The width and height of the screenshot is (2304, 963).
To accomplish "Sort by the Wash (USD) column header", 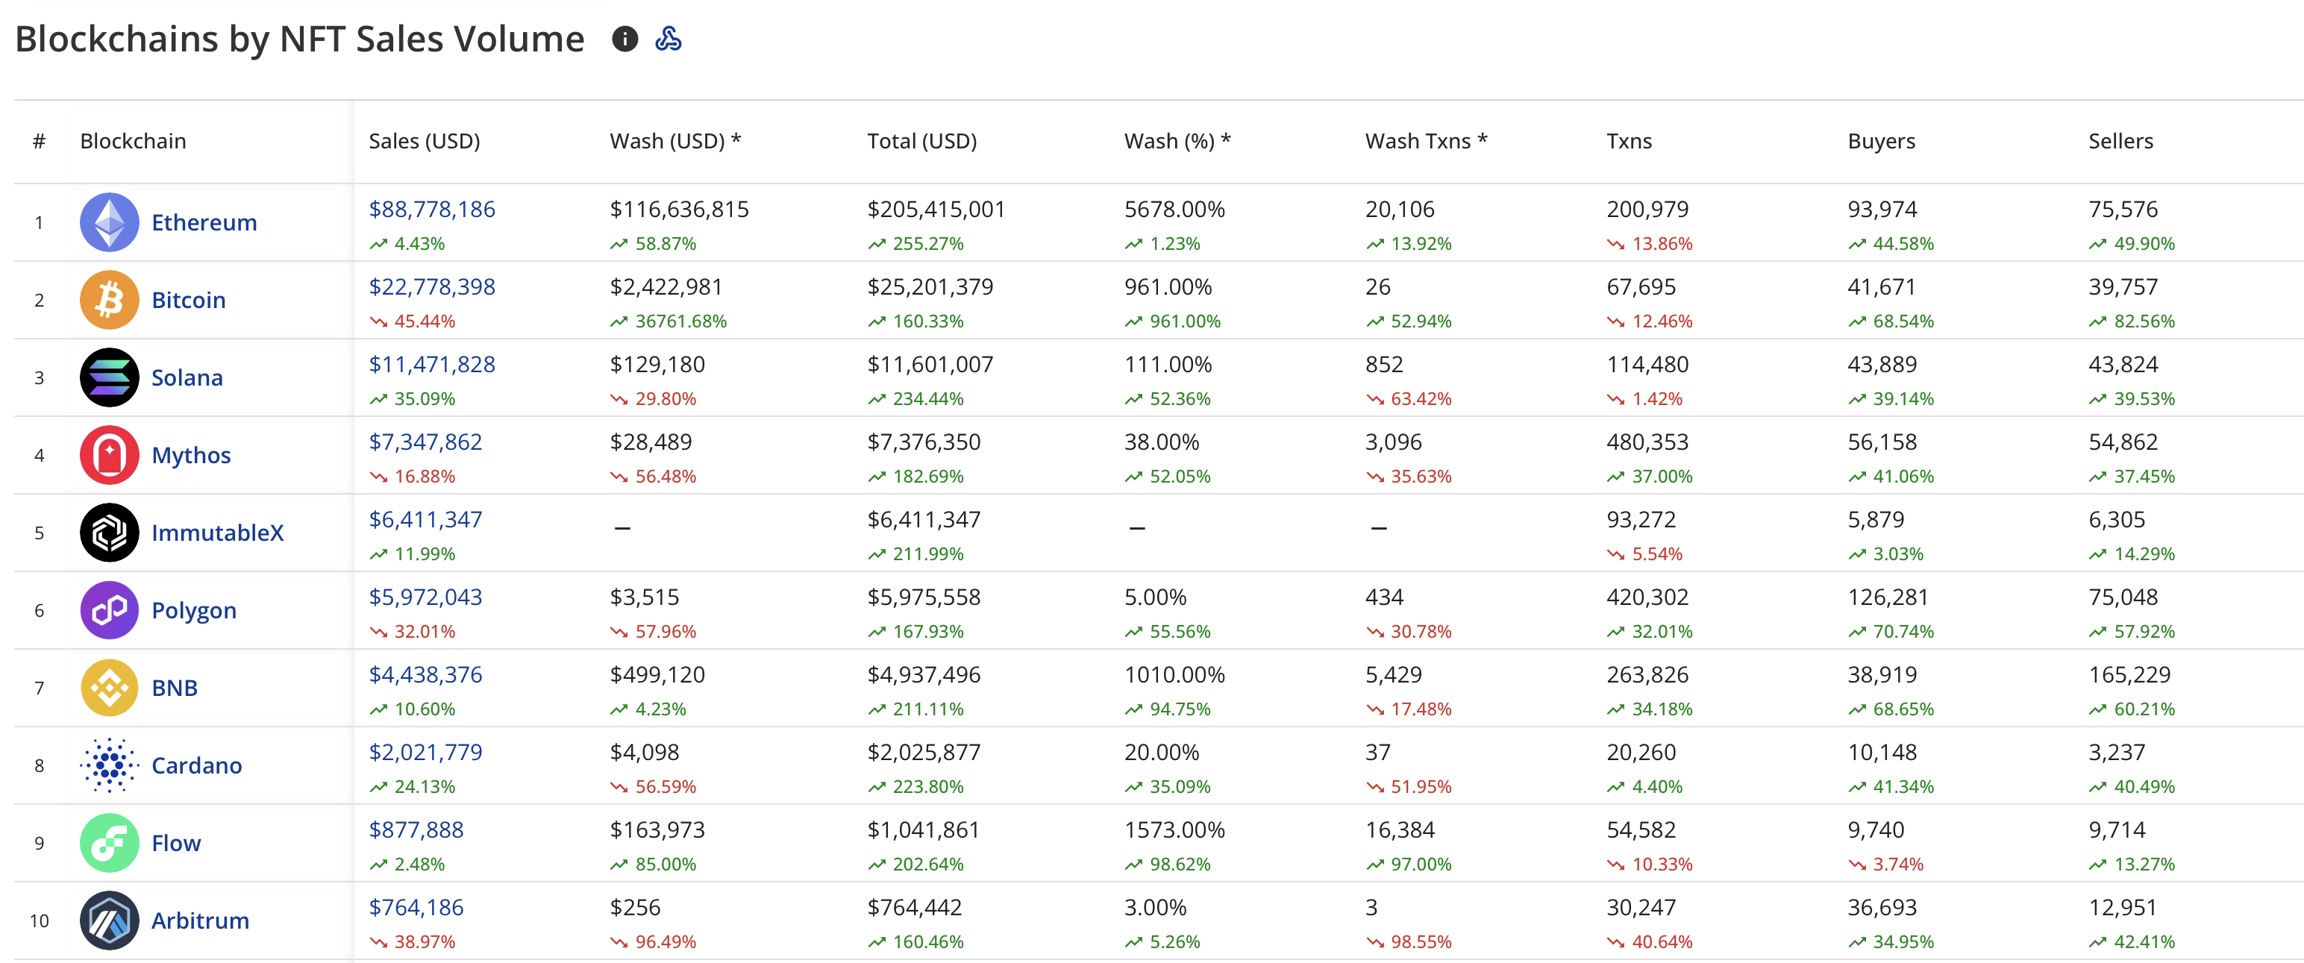I will 675,141.
